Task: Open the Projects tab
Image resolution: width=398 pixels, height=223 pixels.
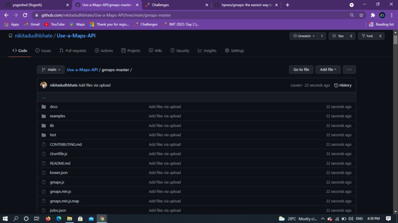Action: click(x=131, y=51)
